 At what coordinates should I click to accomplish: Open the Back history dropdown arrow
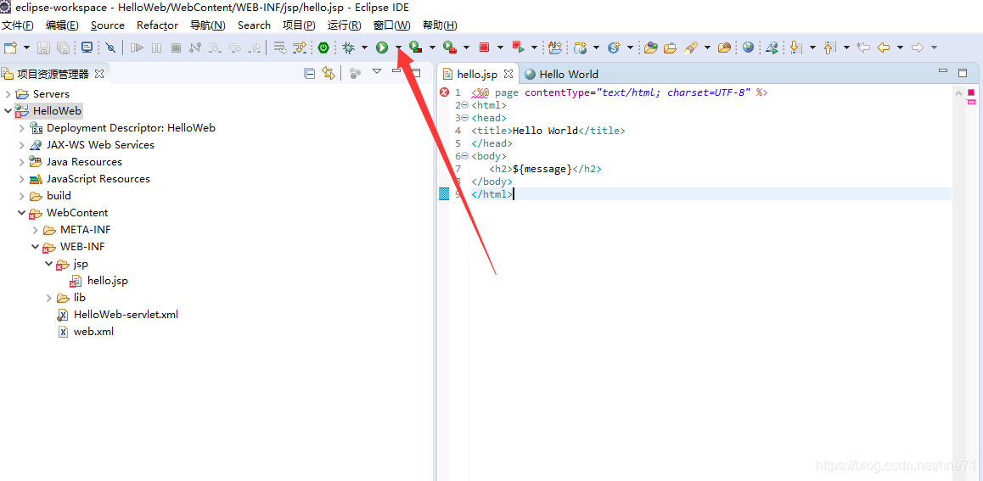click(x=901, y=47)
